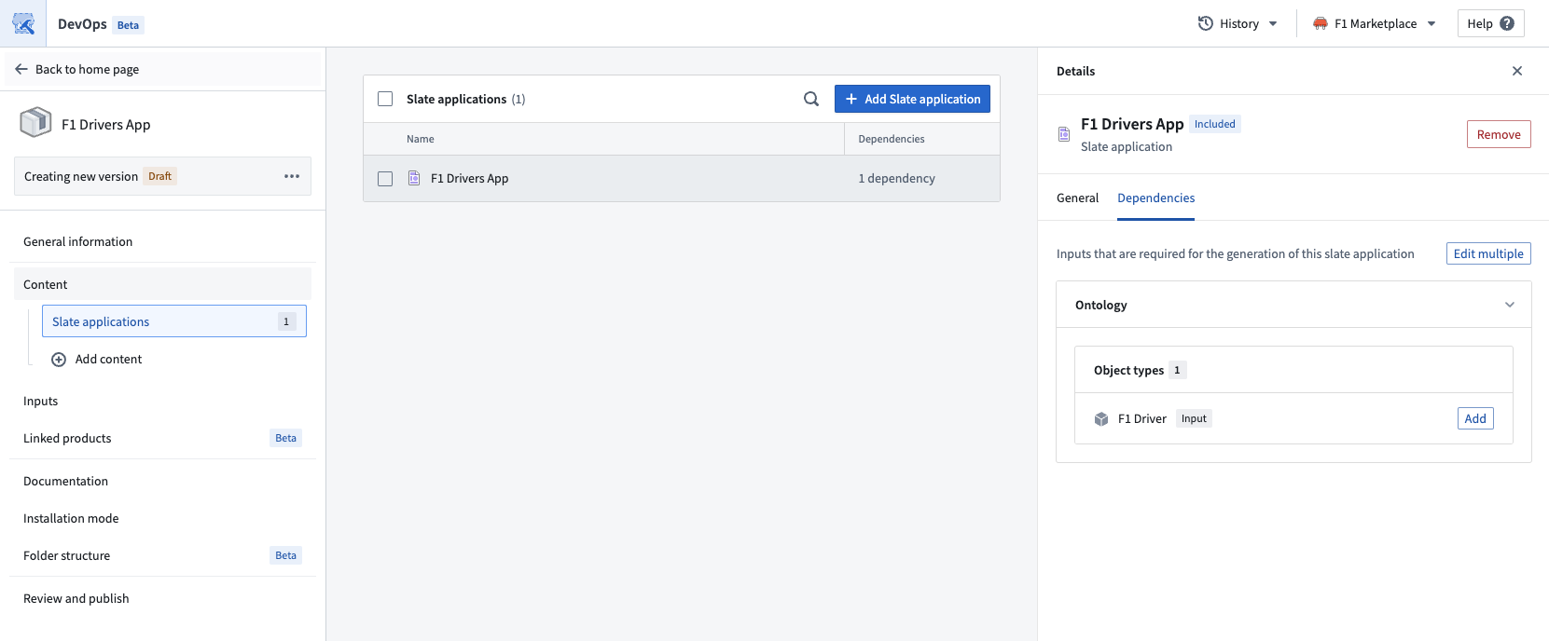Click Edit multiple button

(x=1488, y=253)
